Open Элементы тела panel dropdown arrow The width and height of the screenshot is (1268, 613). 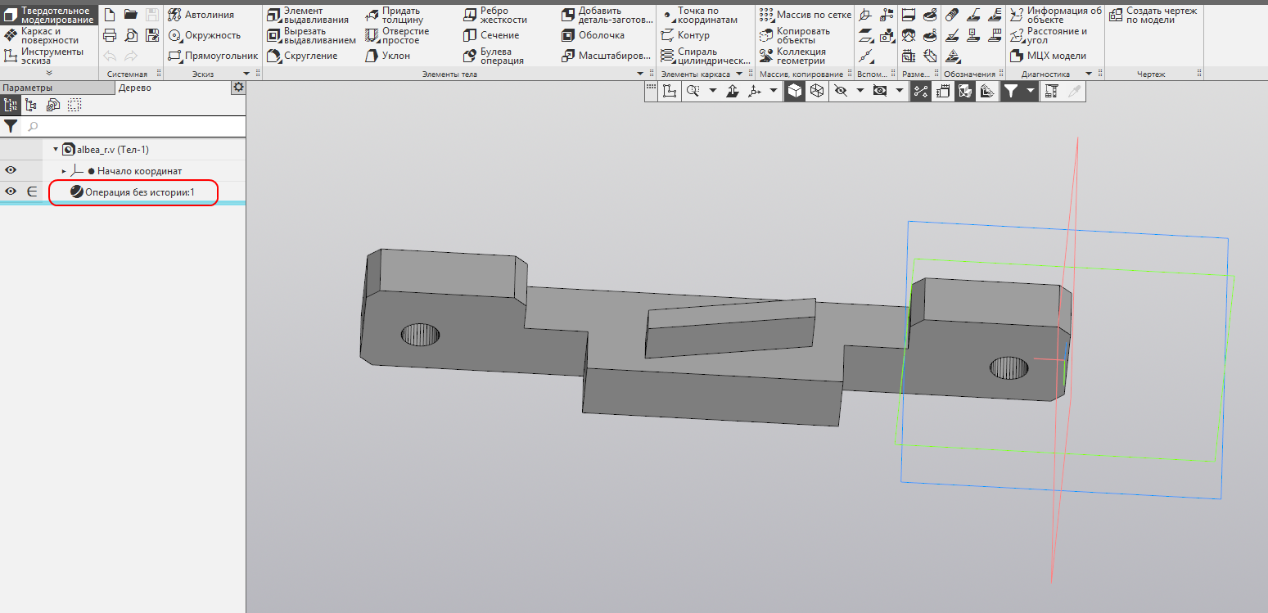click(x=641, y=74)
